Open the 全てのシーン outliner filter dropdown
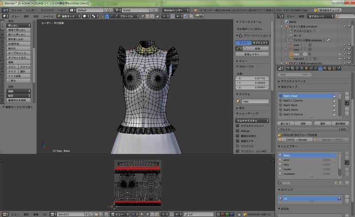 coord(320,16)
